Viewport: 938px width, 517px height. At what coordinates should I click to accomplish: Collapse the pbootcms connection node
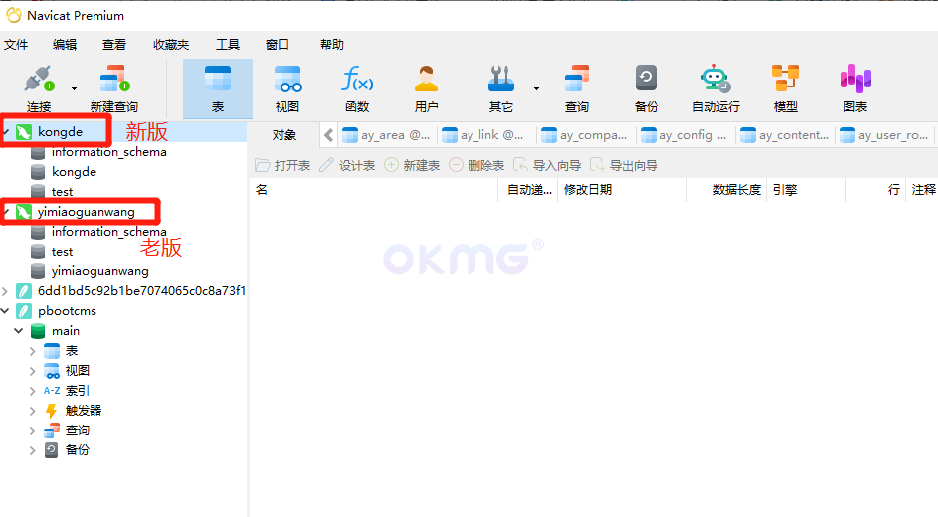(5, 311)
